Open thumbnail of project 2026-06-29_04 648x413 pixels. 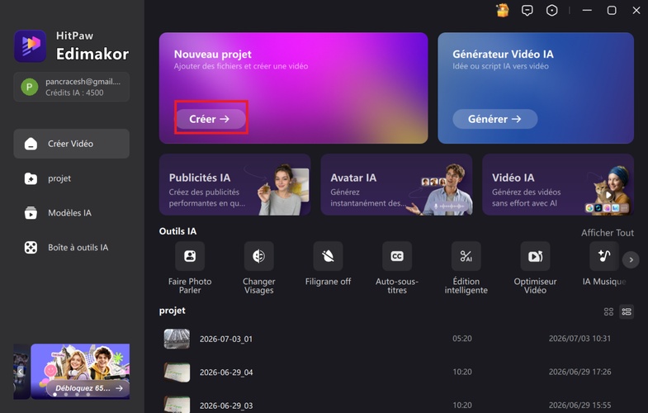click(177, 372)
